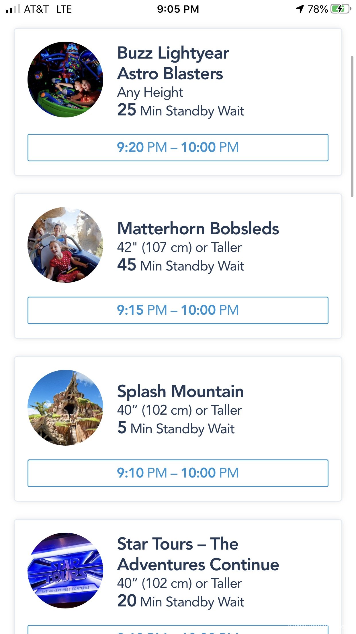Tap the battery charging icon
The height and width of the screenshot is (634, 356).
341,9
